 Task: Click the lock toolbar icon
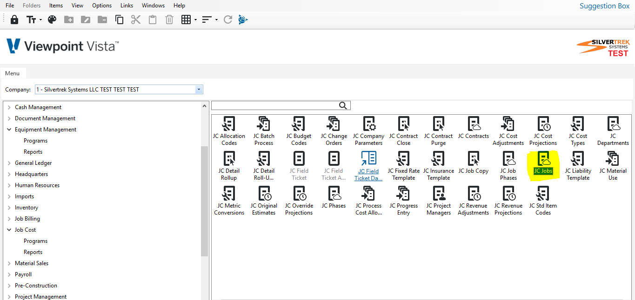pos(14,20)
